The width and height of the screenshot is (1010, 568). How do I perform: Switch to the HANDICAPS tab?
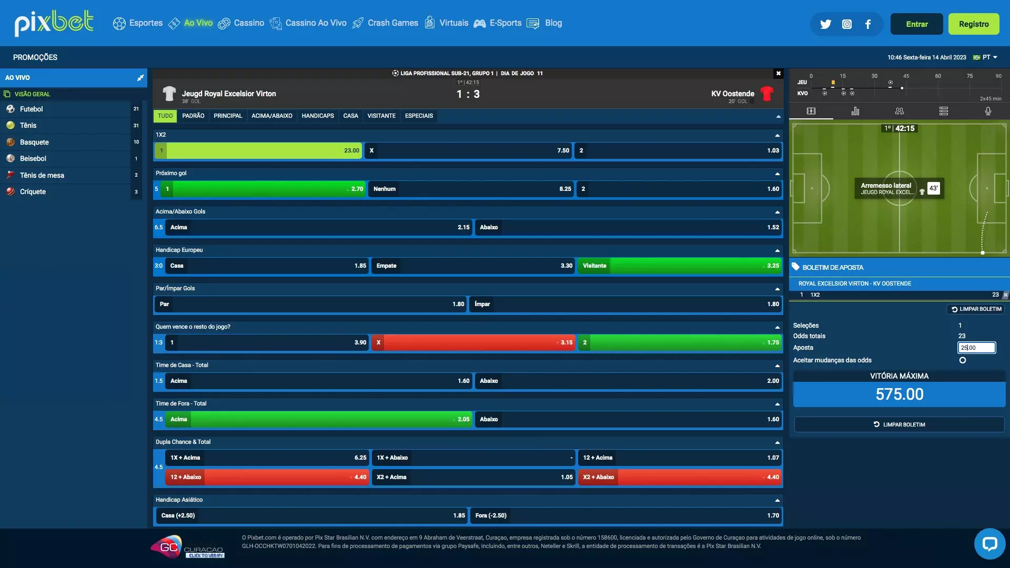coord(318,116)
